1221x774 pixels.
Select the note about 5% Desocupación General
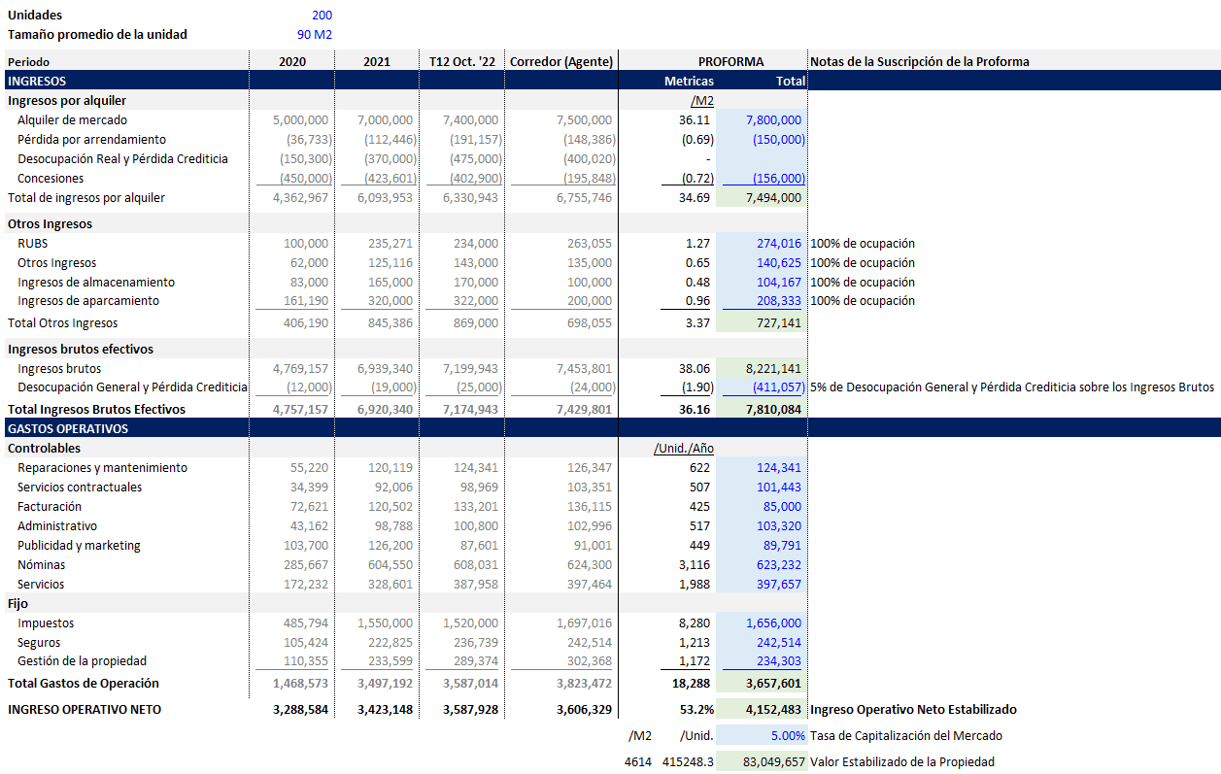[1011, 387]
